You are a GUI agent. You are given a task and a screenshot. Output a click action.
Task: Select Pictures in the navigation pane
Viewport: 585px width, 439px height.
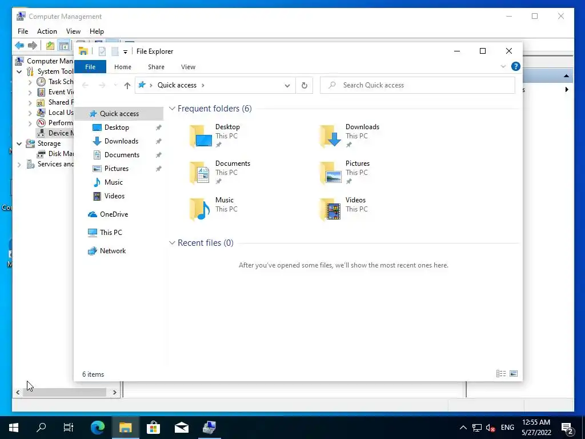(x=116, y=169)
